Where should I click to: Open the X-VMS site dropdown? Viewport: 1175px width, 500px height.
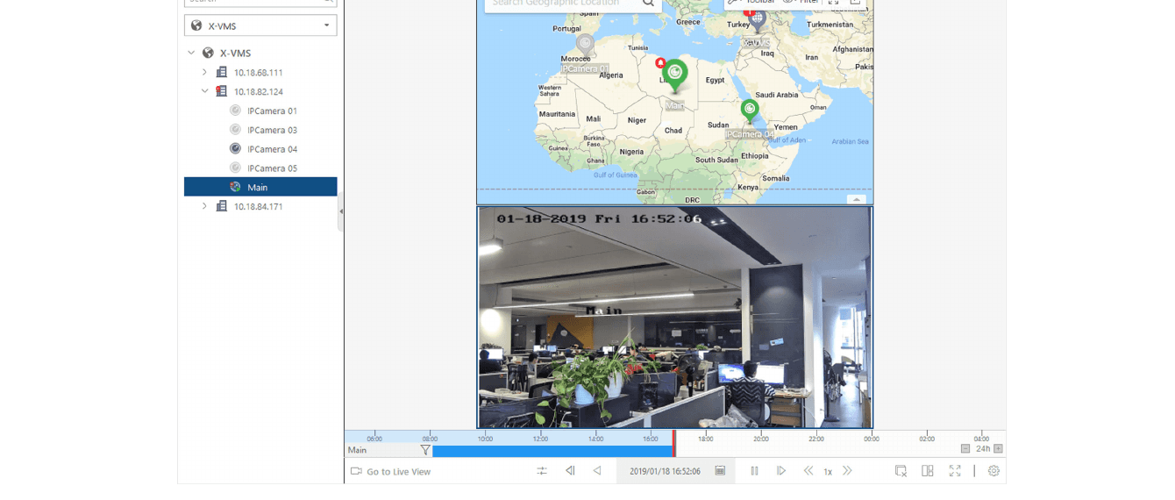[260, 25]
